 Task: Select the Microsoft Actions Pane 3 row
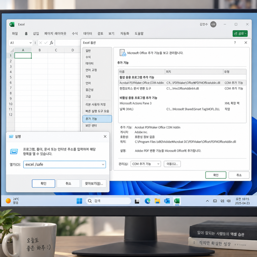[x=182, y=103]
